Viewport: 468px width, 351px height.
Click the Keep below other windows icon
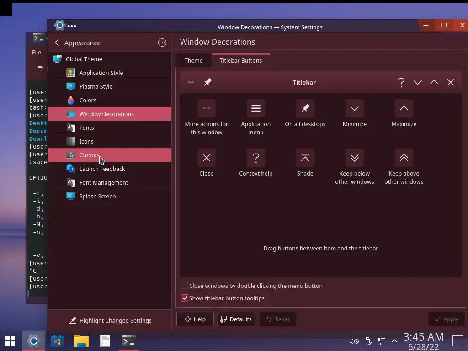tap(355, 158)
